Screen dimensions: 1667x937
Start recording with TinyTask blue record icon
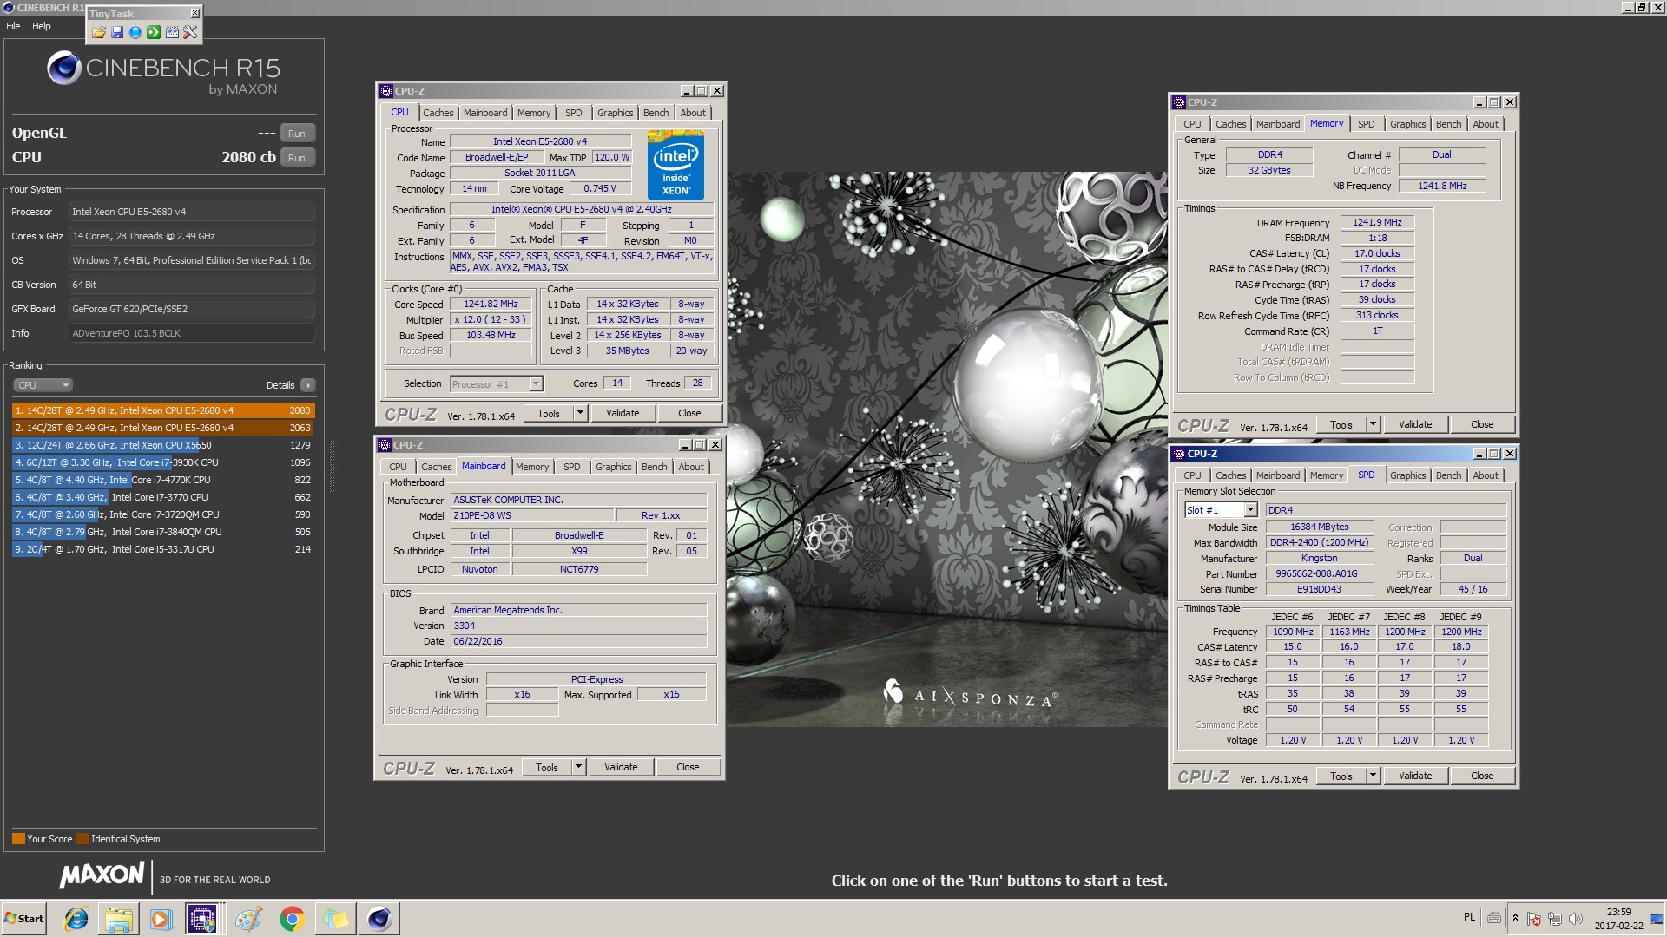pyautogui.click(x=135, y=32)
